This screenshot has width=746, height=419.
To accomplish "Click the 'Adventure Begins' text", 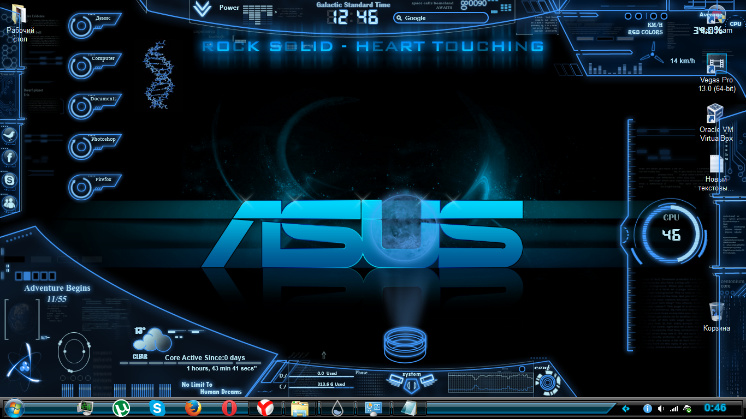I will 57,288.
